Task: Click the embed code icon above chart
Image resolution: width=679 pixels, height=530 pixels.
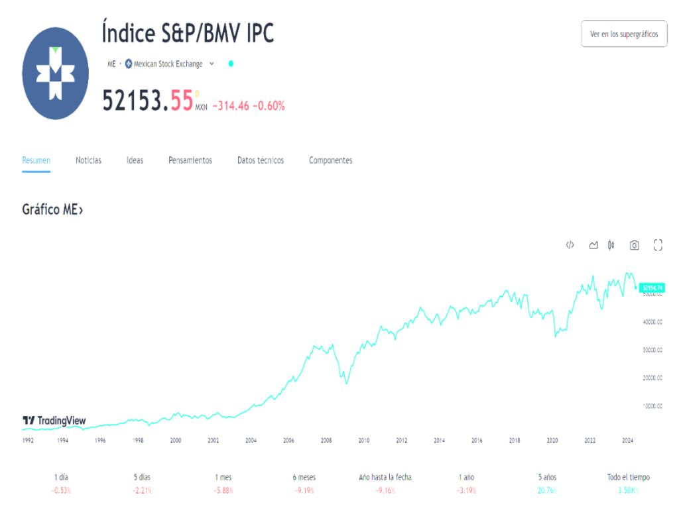Action: [x=570, y=245]
